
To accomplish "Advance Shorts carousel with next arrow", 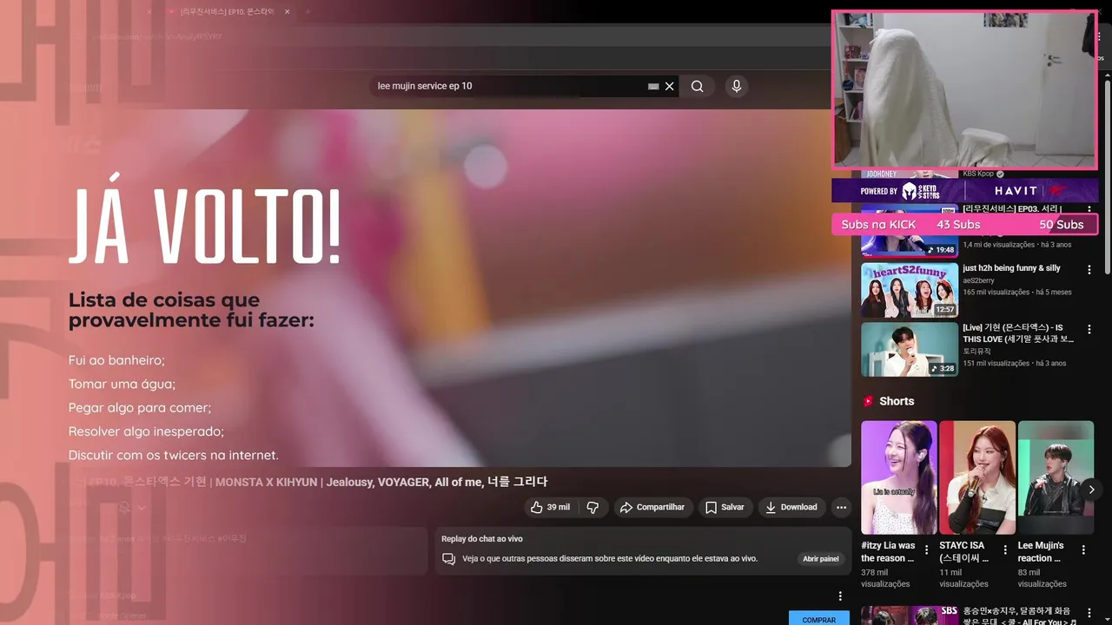I will [x=1092, y=490].
